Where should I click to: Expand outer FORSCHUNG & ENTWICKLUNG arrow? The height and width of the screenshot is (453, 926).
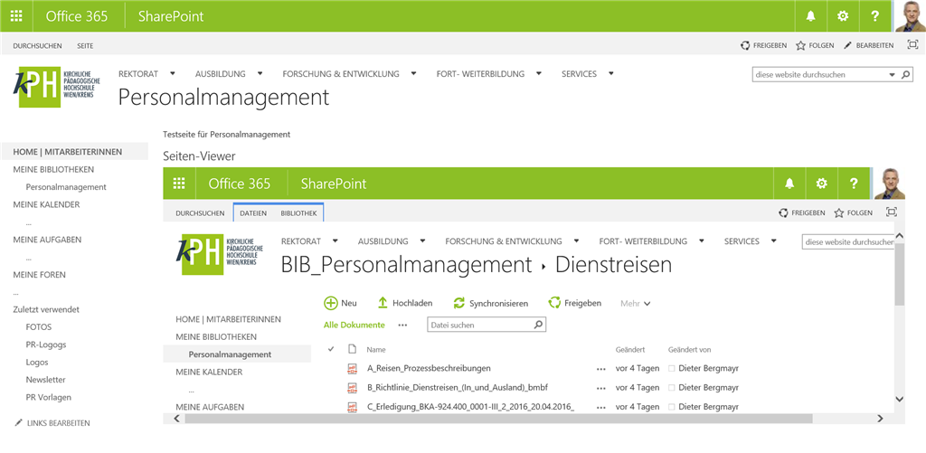click(413, 74)
